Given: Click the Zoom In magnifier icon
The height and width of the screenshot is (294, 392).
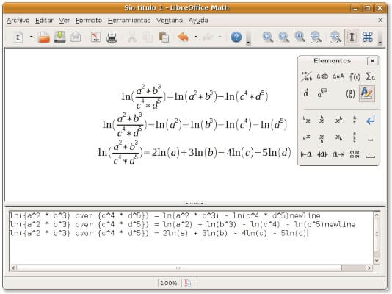Looking at the screenshot, I should coord(267,37).
